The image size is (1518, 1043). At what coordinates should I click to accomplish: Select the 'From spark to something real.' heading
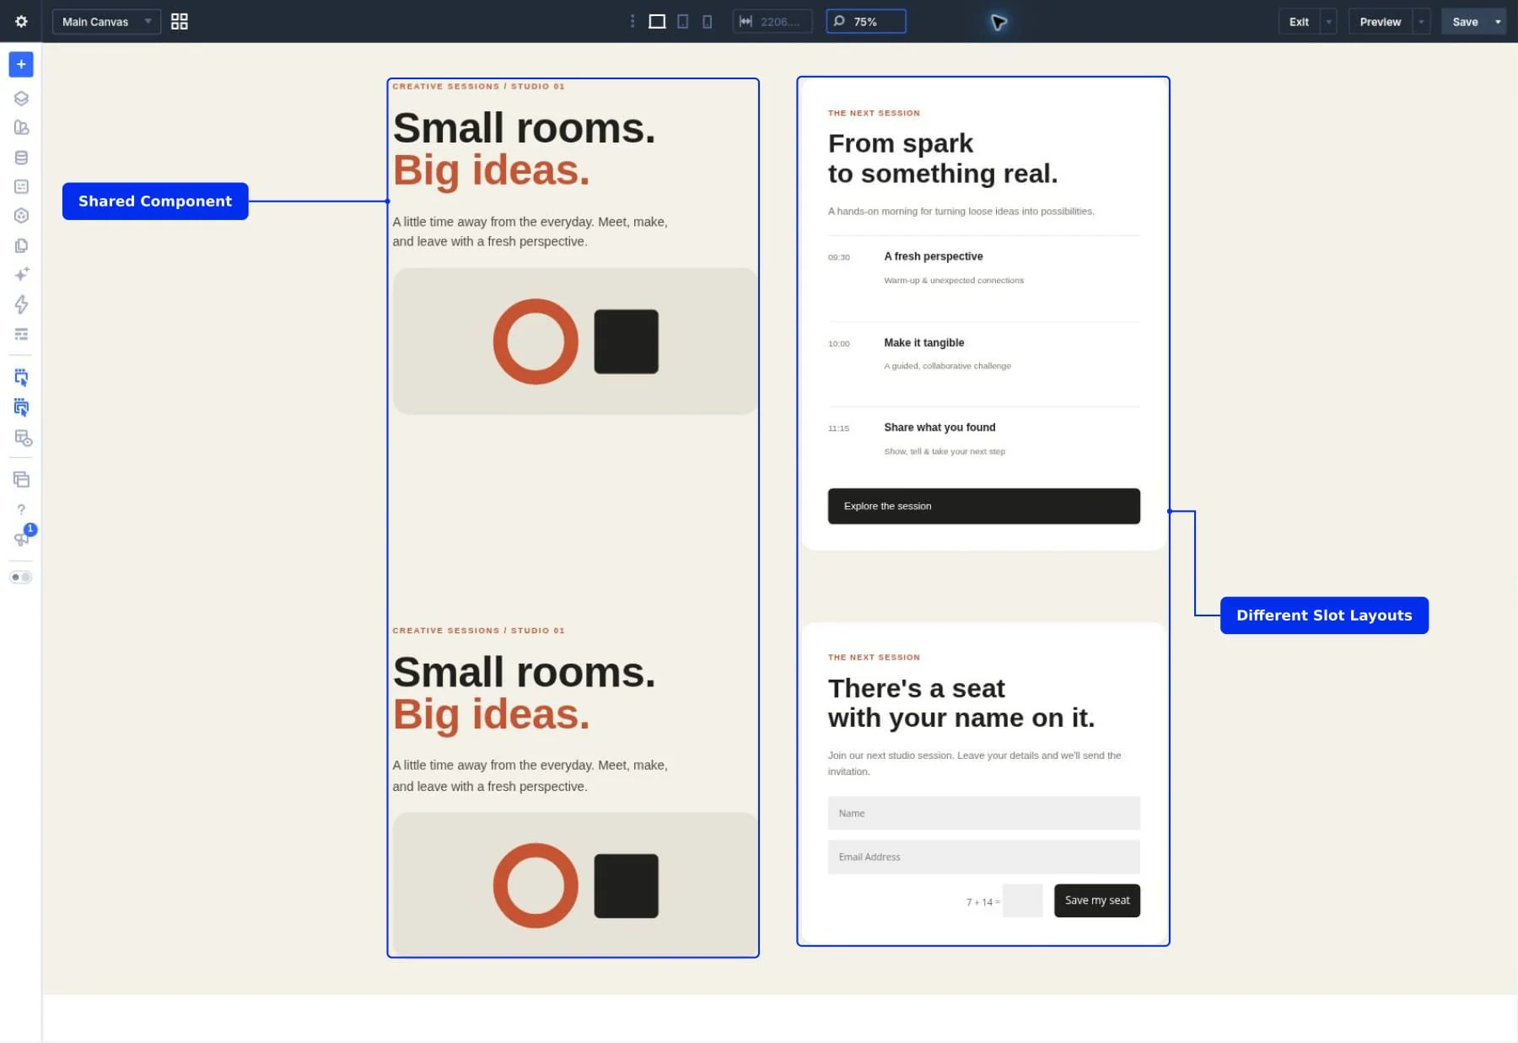pyautogui.click(x=942, y=159)
